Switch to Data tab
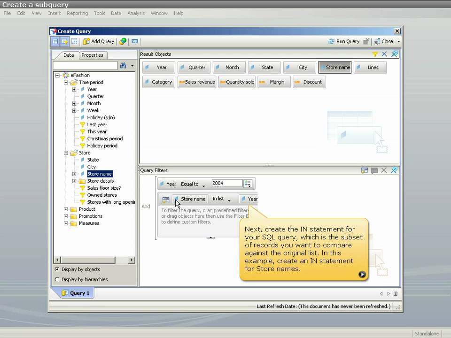The height and width of the screenshot is (338, 451). click(69, 55)
